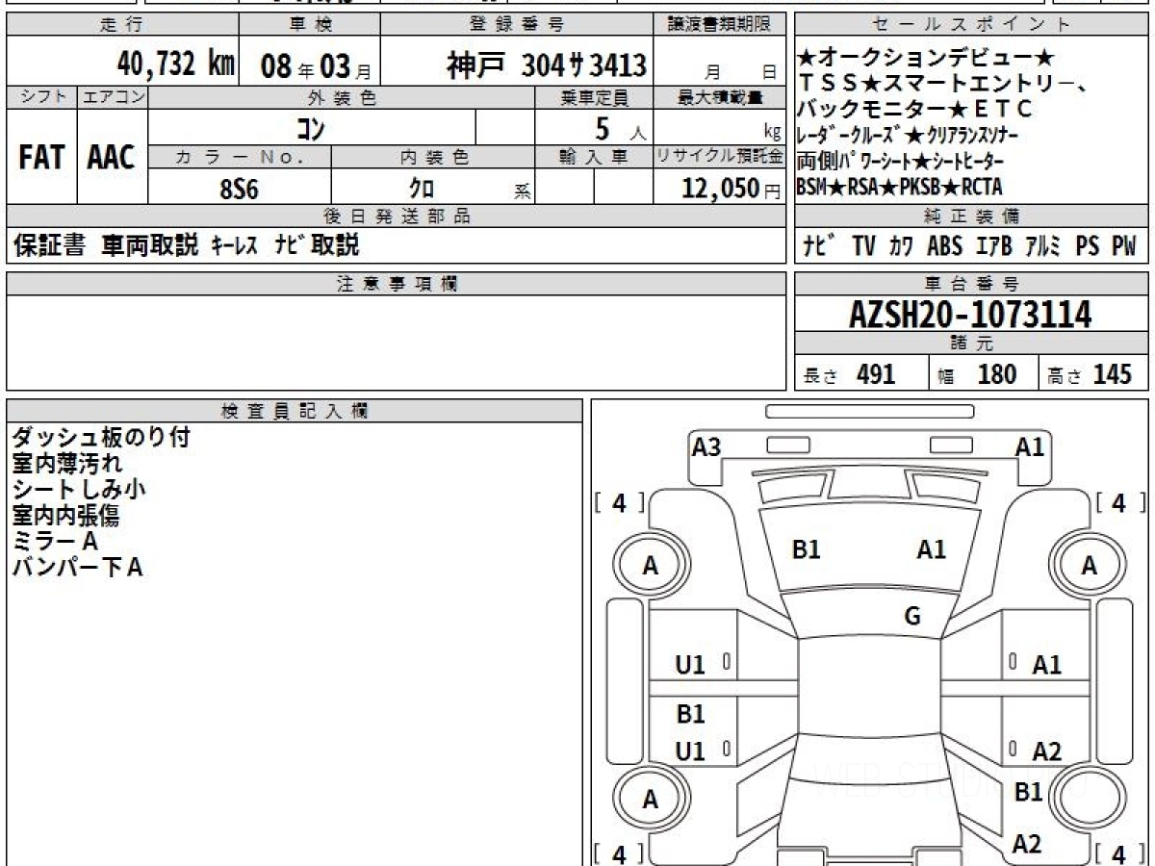Select length value 491
Viewport: 1155px width, 866px height.
876,374
